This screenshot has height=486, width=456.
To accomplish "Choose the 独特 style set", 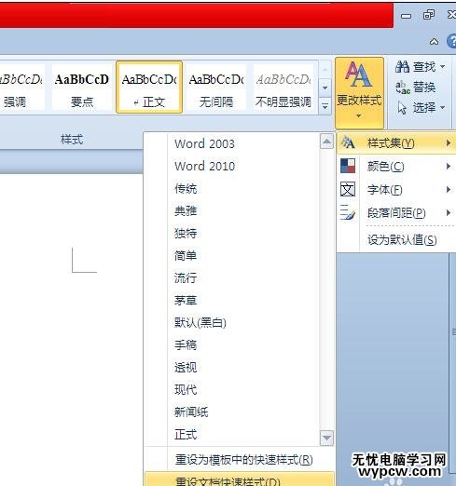I will tap(186, 233).
